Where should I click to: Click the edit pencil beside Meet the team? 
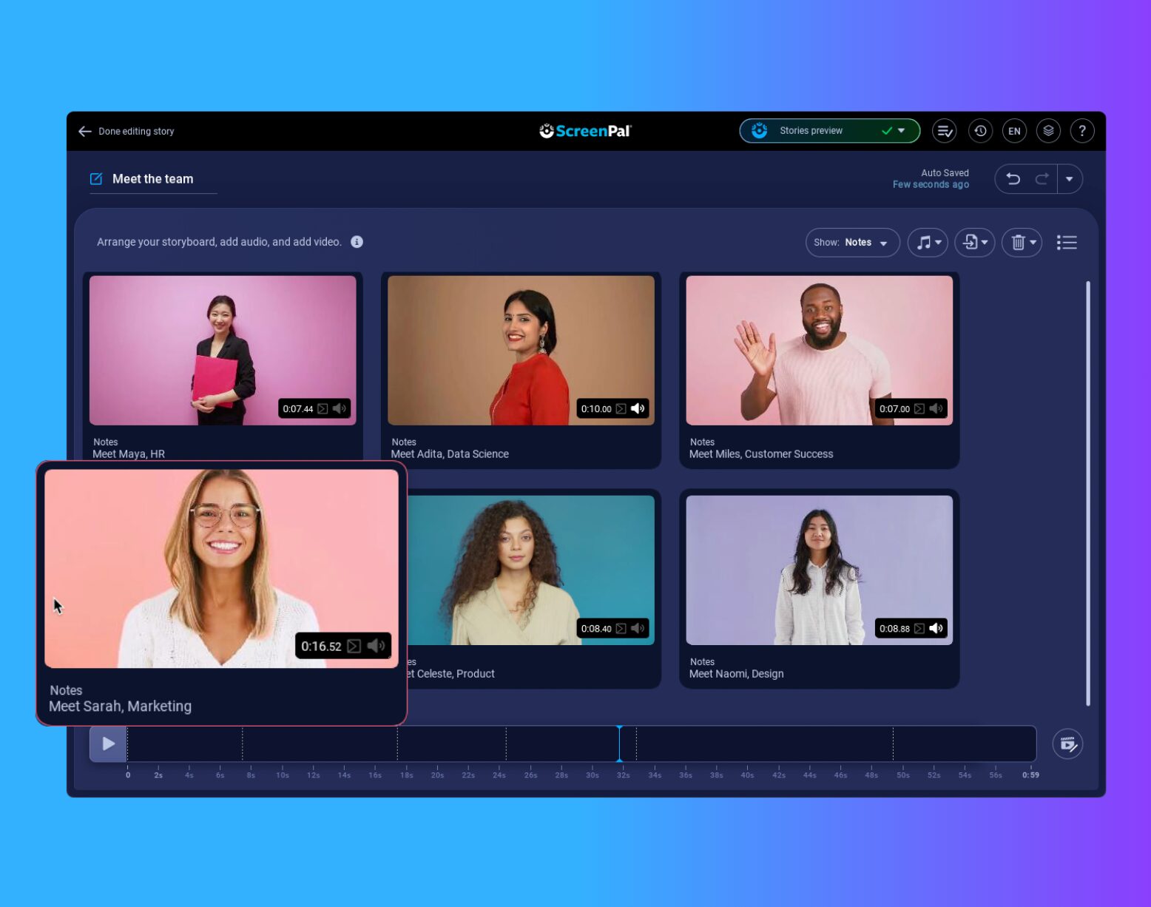(95, 178)
